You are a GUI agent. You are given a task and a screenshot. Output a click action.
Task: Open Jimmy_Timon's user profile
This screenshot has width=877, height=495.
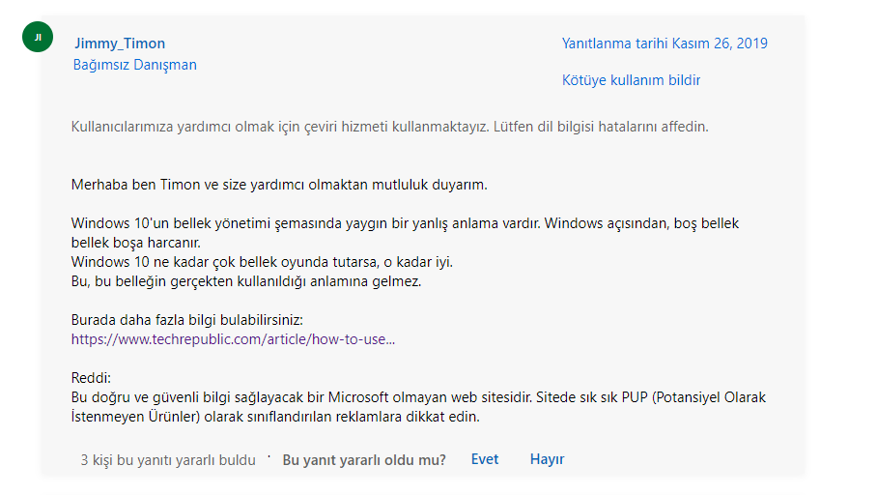coord(120,44)
